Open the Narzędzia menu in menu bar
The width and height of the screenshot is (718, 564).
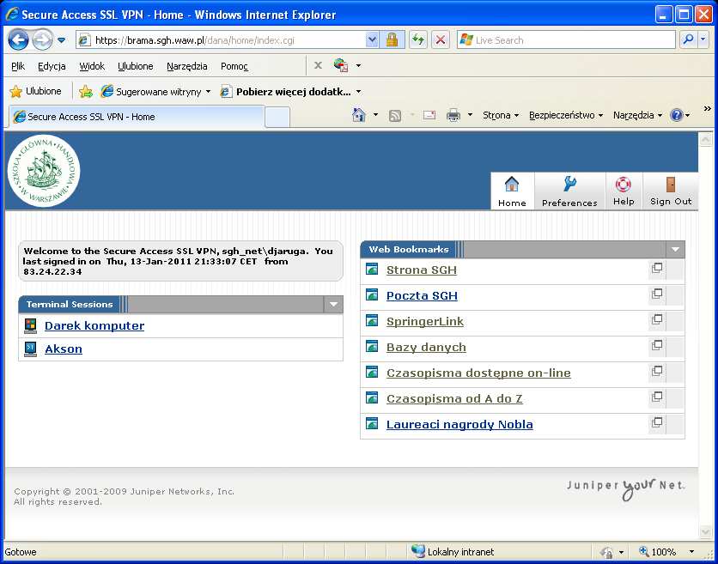(187, 66)
